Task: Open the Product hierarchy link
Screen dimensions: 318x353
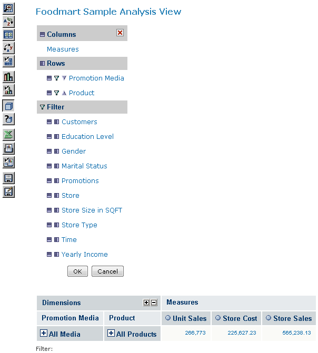Action: 82,93
